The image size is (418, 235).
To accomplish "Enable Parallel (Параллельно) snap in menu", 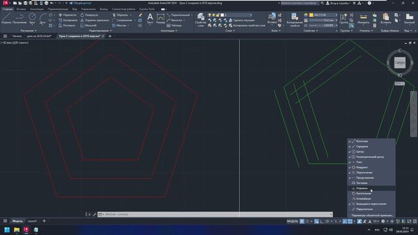I will 372,209.
